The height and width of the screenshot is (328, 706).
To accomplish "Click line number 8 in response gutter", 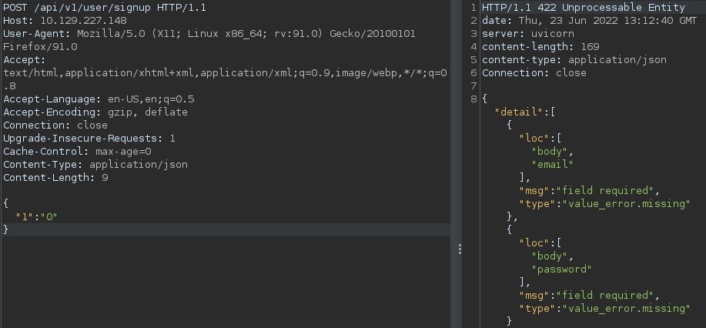I will point(473,99).
